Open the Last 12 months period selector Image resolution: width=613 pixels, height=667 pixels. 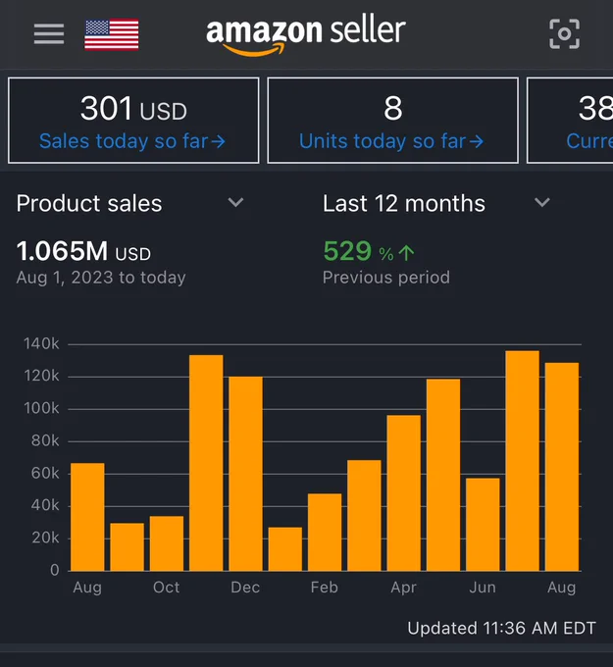(x=436, y=203)
